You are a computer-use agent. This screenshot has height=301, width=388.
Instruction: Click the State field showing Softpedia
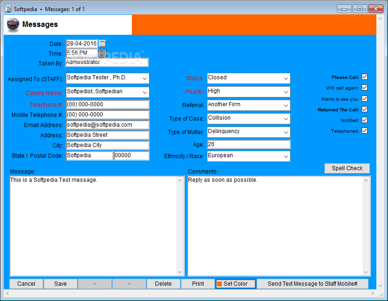click(89, 155)
